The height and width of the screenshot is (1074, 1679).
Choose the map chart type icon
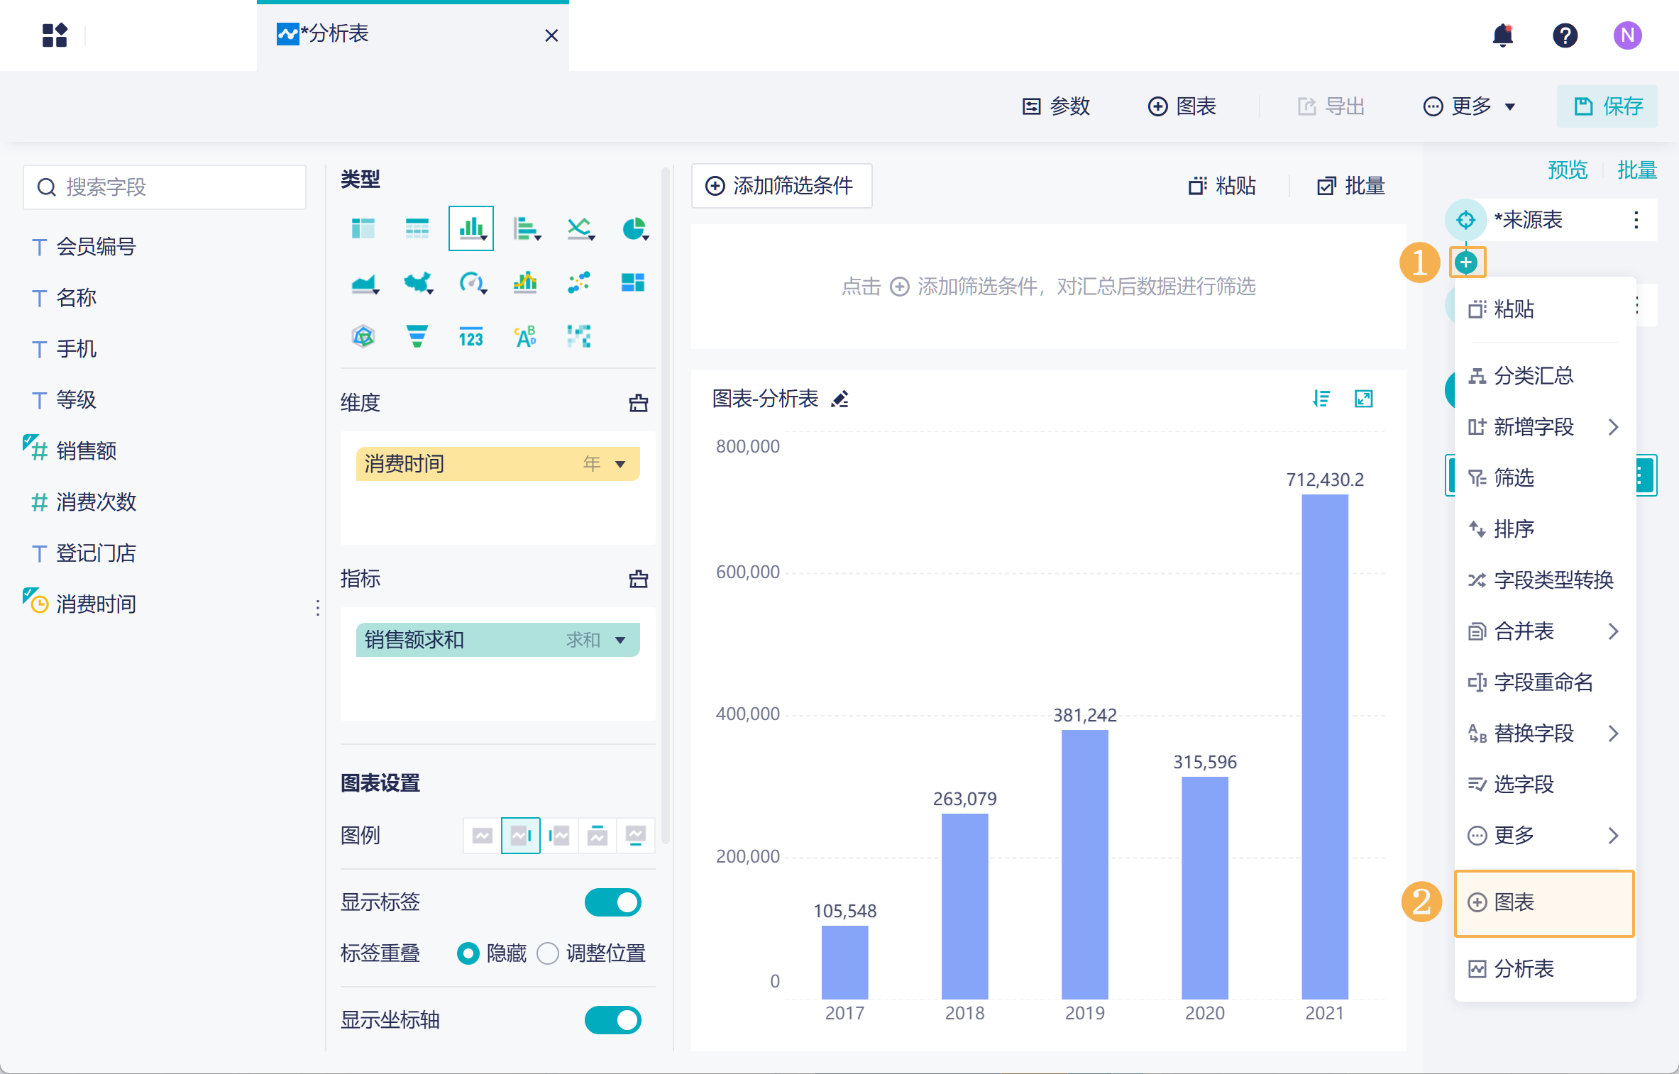point(418,282)
